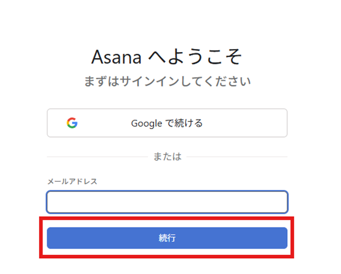
Task: Click the "Google で続ける" label text
Action: coord(167,123)
